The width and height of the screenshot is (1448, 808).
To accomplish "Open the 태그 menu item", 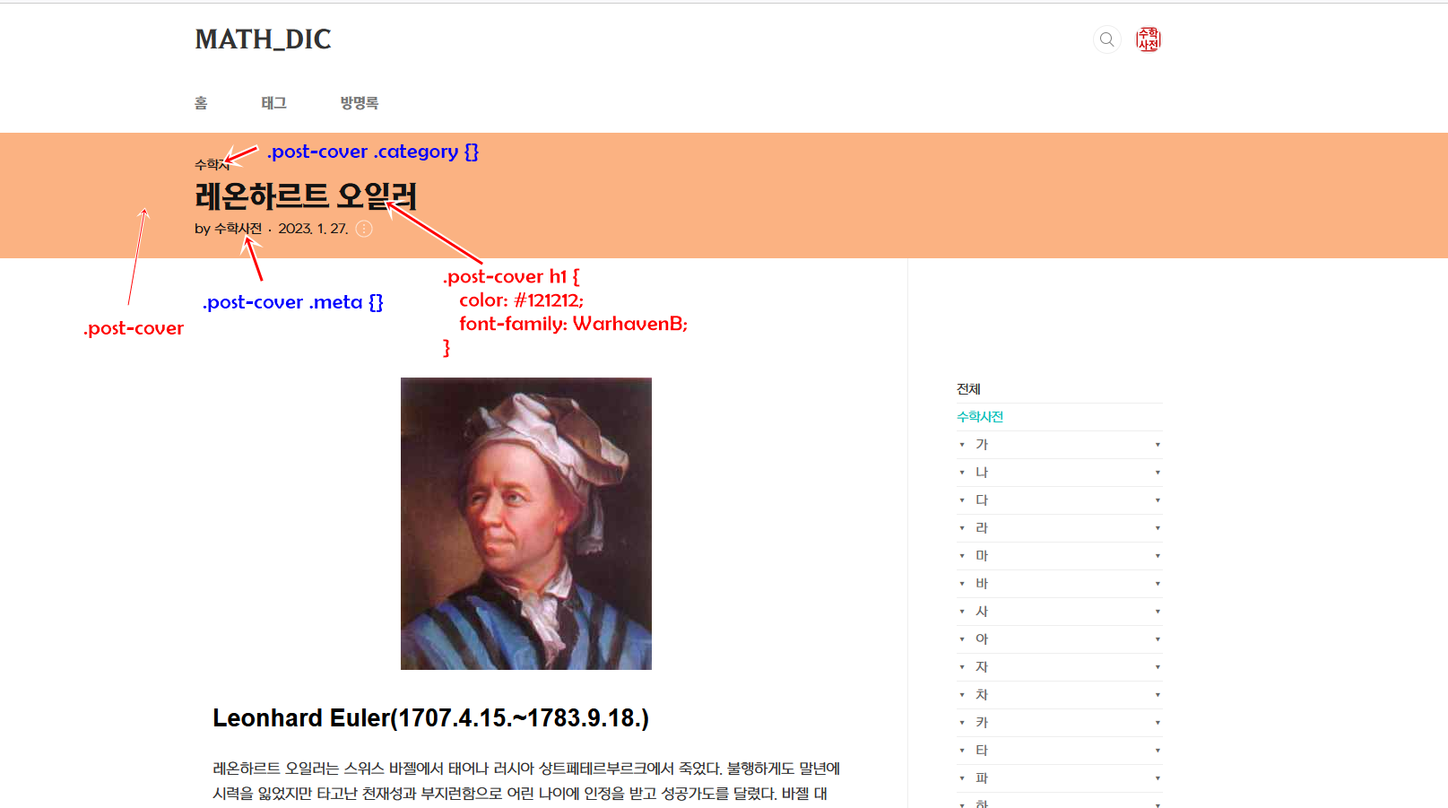I will (x=273, y=103).
